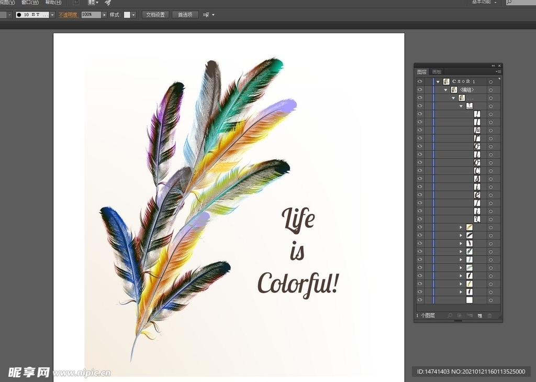Viewport: 536px width, 382px height.
Task: Click the Delete Selection trash icon
Action: (490, 315)
